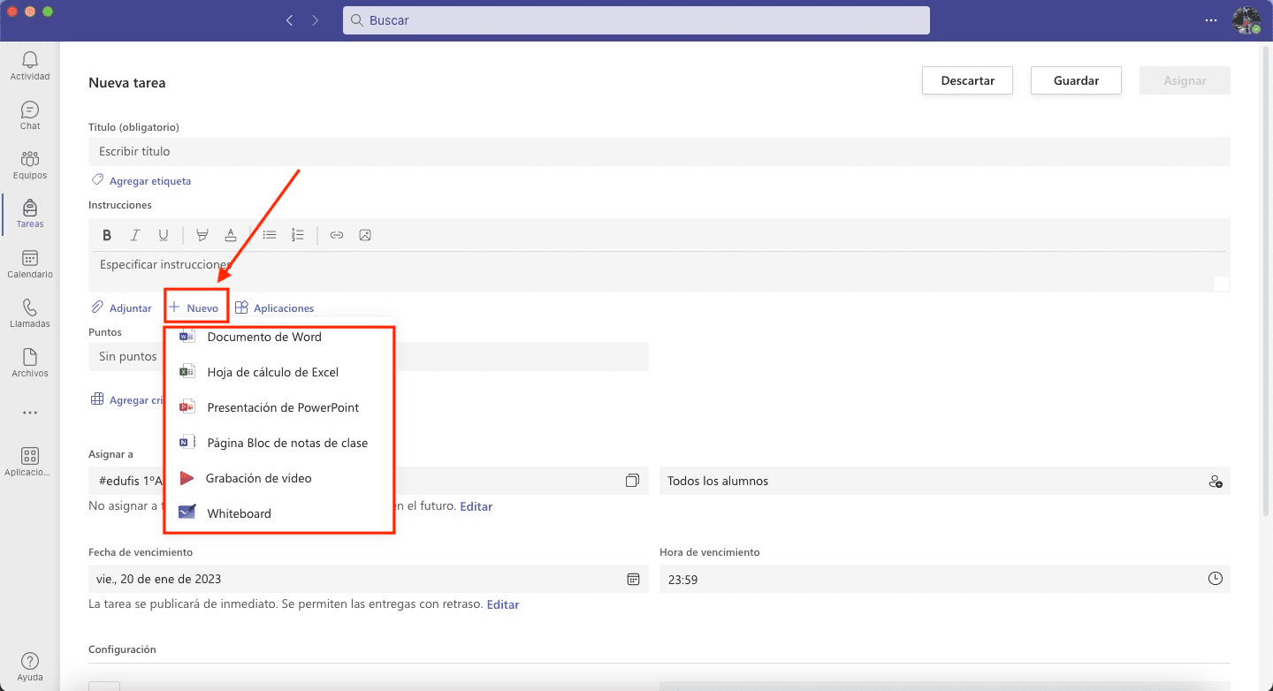Expand the Todos los alumnos selector
The height and width of the screenshot is (691, 1273).
tap(944, 482)
